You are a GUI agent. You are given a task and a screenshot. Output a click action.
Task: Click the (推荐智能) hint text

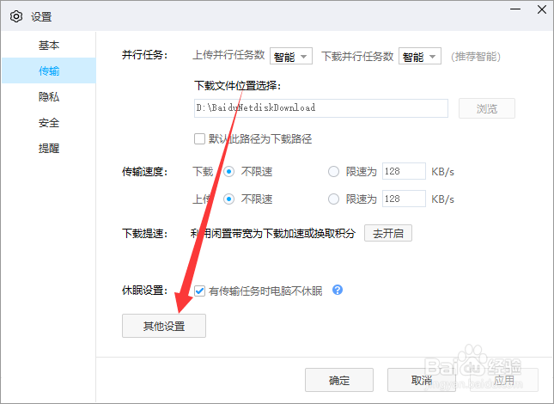click(476, 57)
